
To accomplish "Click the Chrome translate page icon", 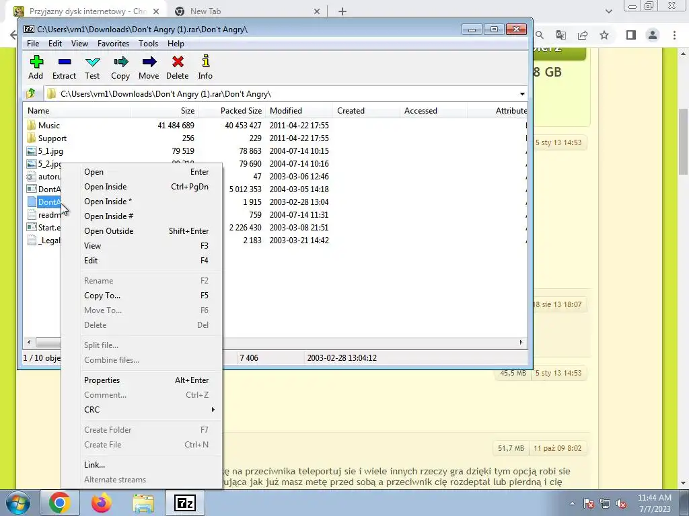I will [x=561, y=35].
